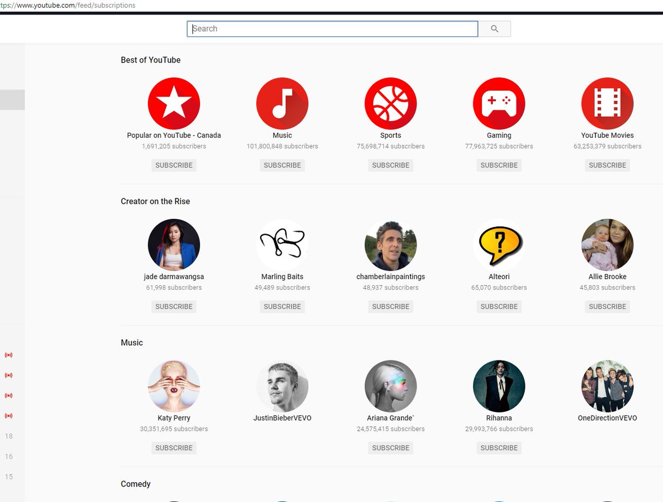Subscribe to YouTube Movies
663x502 pixels.
pos(607,165)
